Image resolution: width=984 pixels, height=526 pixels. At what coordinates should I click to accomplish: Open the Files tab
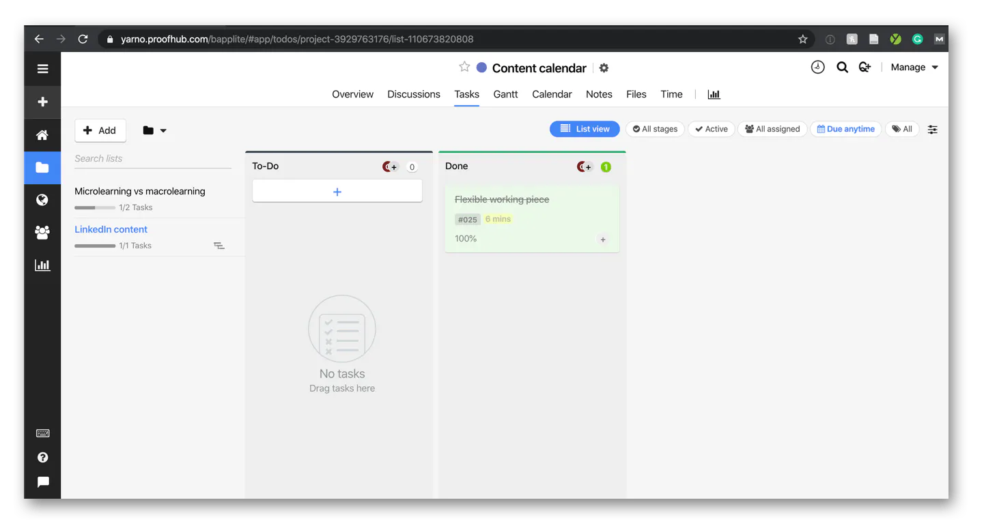636,94
